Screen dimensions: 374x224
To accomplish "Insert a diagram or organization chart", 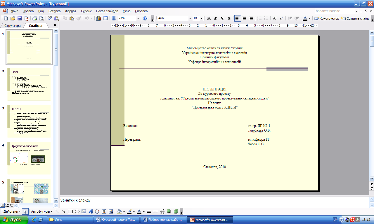I will 97,211.
